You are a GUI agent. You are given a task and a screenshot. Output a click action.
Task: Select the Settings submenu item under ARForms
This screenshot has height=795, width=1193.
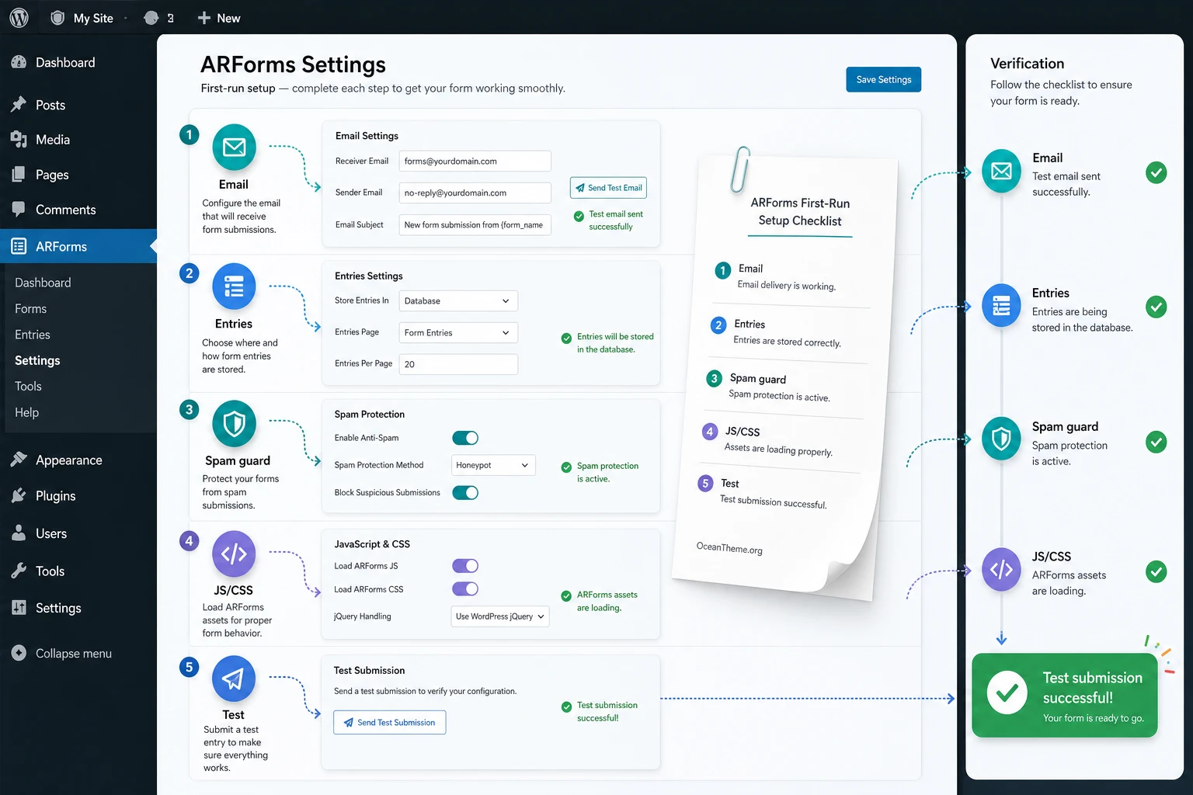click(x=37, y=360)
